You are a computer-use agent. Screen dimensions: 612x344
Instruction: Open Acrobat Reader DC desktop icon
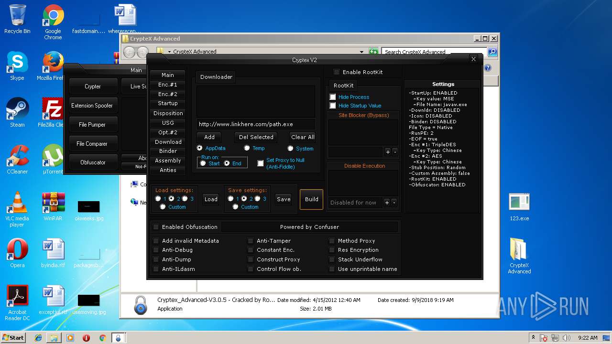17,303
